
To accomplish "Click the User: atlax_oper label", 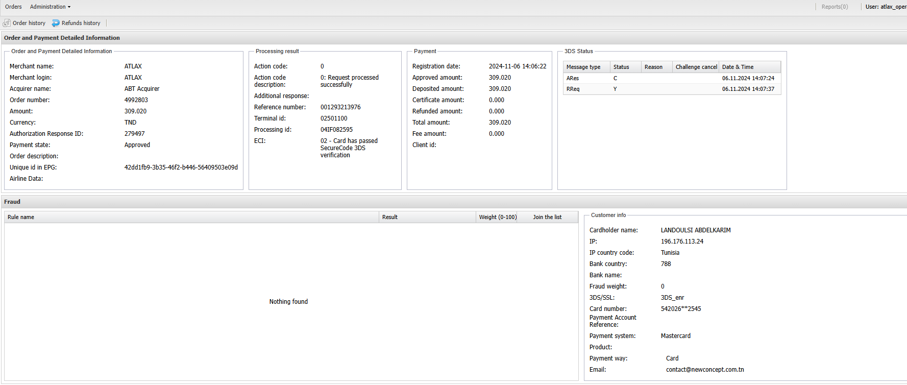I will click(886, 7).
